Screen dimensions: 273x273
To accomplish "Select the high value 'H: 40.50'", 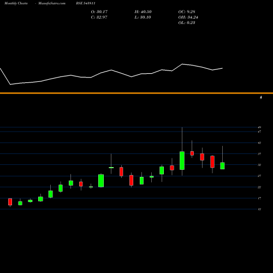I will point(143,11).
